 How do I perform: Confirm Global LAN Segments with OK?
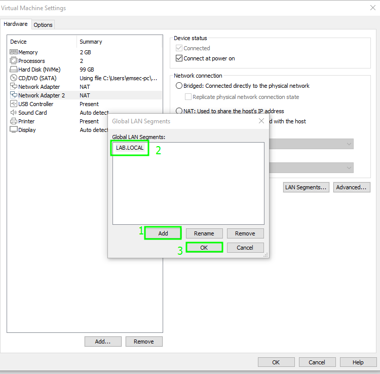click(204, 247)
